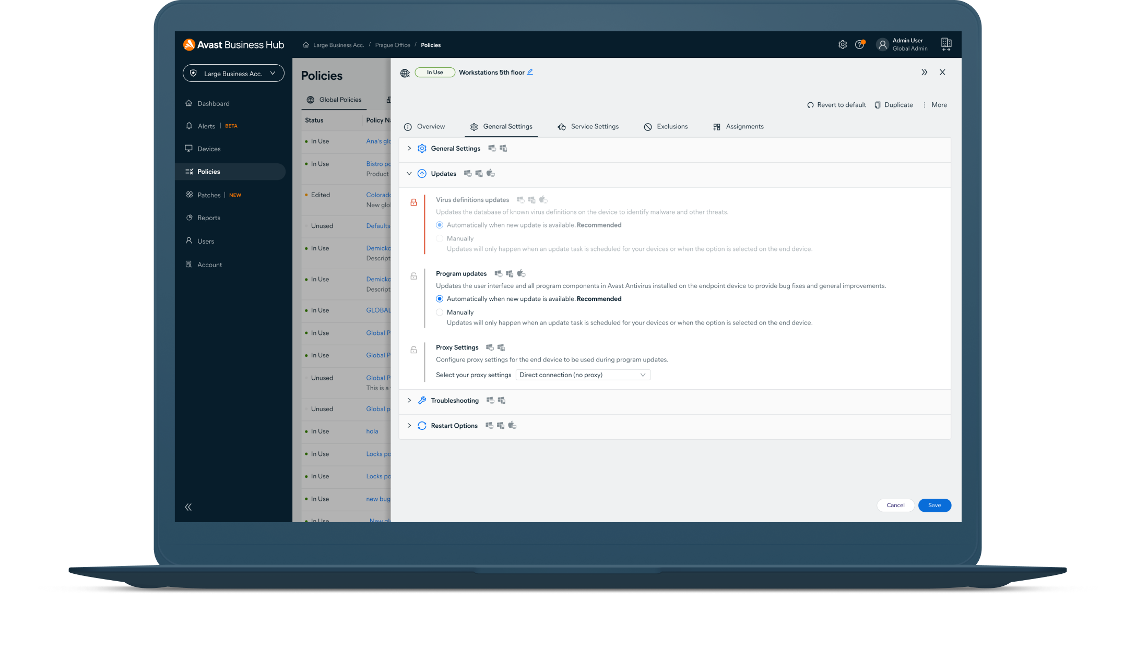The image size is (1136, 650).
Task: Expand the Troubleshooting section
Action: 409,400
